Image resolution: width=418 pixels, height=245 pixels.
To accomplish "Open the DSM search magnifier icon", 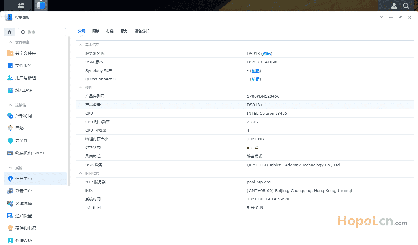I will (406, 6).
